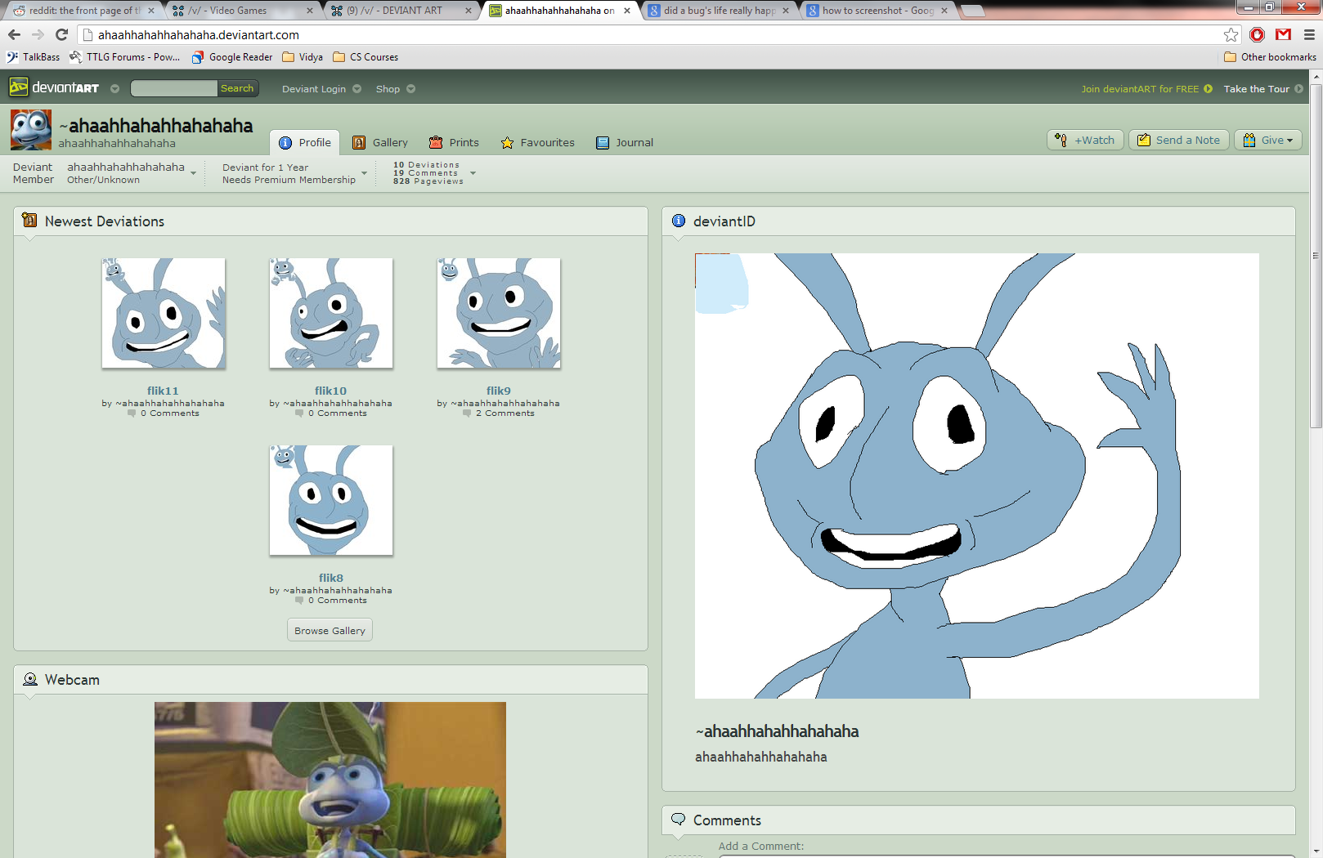1323x858 pixels.
Task: Open the Give dropdown button
Action: pos(1268,140)
